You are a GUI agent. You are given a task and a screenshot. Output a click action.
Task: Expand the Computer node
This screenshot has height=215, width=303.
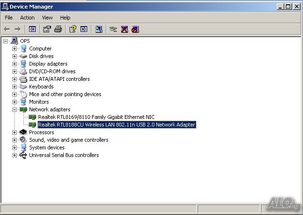point(14,49)
